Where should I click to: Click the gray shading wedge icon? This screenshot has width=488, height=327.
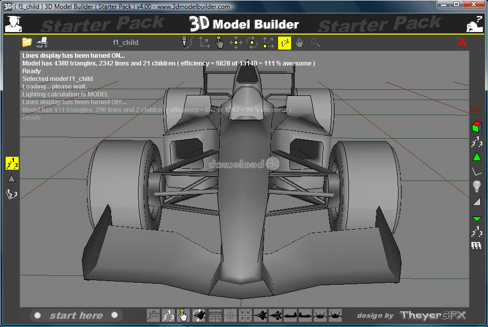pyautogui.click(x=477, y=202)
